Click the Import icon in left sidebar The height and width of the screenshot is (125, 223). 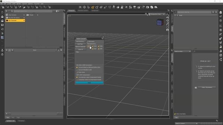click(x=2, y=29)
